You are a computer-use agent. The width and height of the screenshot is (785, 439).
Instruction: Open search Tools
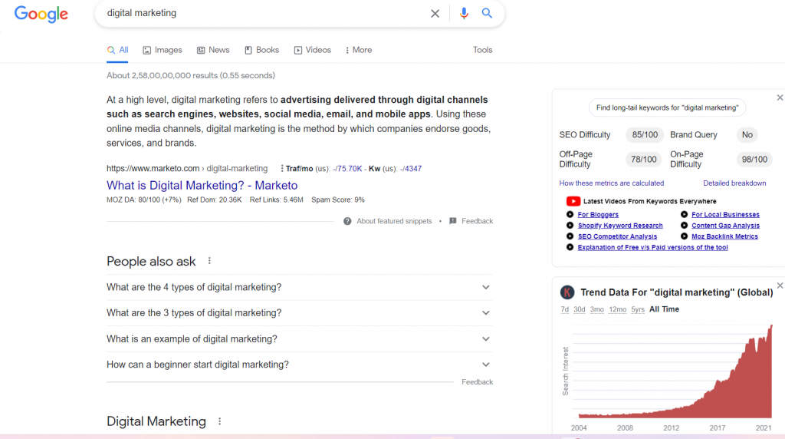point(483,50)
